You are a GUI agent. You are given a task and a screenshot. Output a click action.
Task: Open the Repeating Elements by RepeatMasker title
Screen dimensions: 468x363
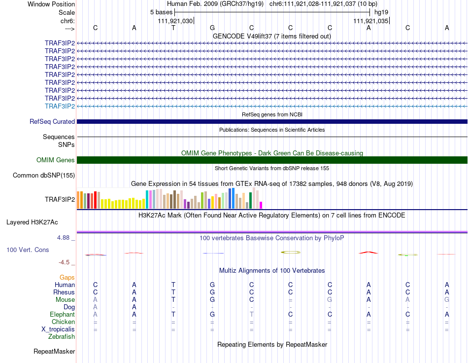click(x=272, y=344)
